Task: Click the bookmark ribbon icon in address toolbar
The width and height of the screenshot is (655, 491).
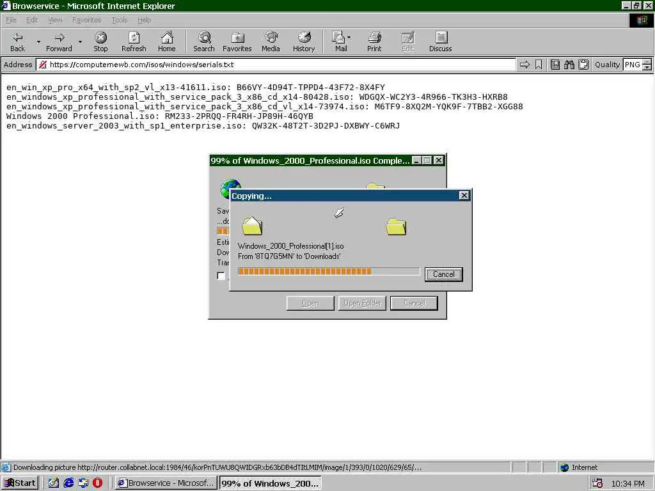Action: 539,65
